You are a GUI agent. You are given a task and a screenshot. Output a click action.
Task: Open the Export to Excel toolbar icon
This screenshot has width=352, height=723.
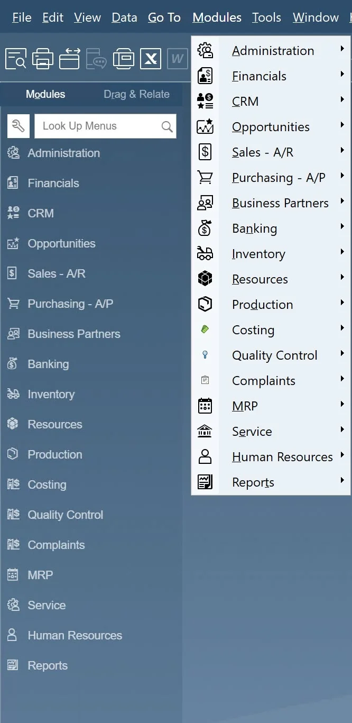(151, 58)
